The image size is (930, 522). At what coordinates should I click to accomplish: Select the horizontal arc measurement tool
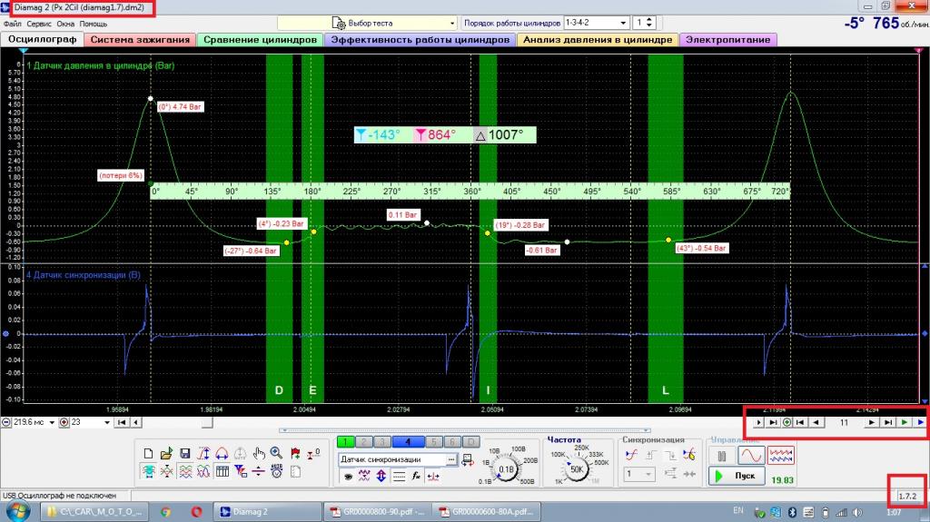(x=222, y=454)
